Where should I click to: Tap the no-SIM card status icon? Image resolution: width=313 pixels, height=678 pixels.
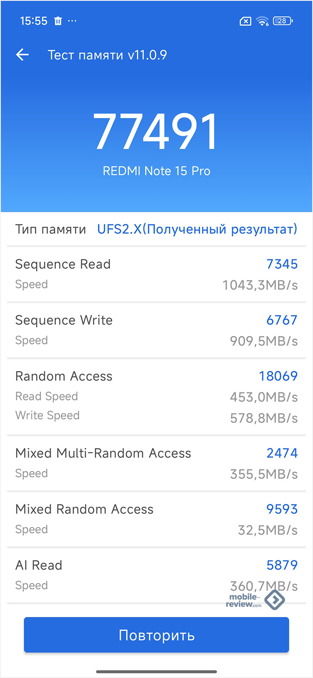pos(245,21)
